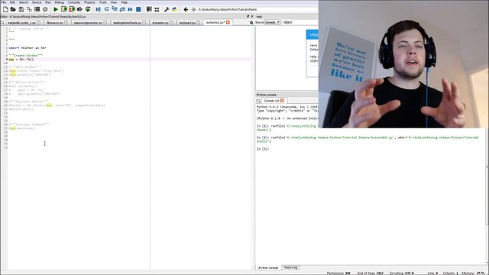
Task: Open the Consoles menu
Action: (x=74, y=2)
